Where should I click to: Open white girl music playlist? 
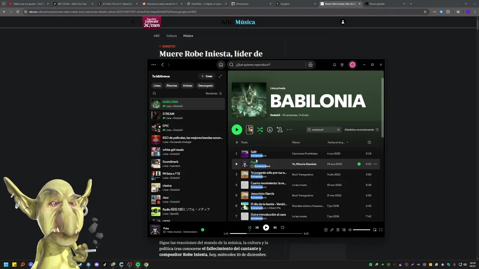coord(187,152)
